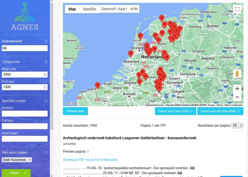
Task: Click the Eind jaar field
Action: pyautogui.click(x=25, y=87)
